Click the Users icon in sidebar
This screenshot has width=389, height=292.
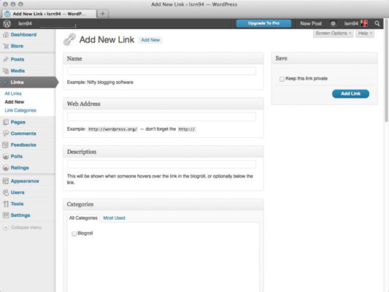(6, 193)
